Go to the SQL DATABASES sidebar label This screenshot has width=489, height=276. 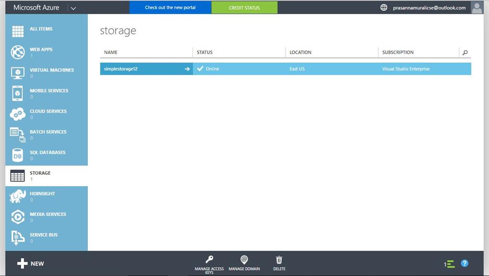(48, 152)
